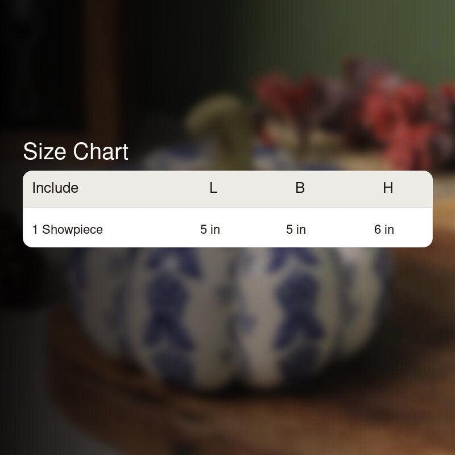
Task: Click the 5 in breadth value
Action: click(x=296, y=229)
